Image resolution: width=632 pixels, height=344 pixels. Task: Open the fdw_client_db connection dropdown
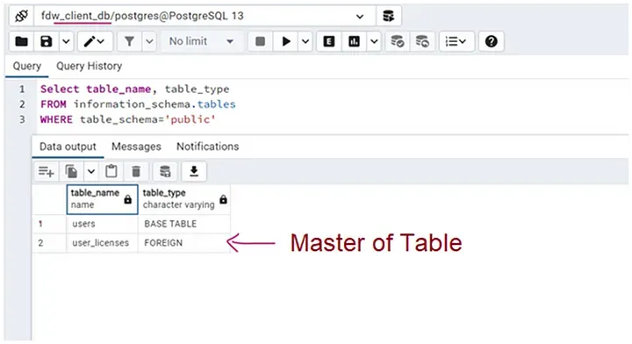pos(205,16)
